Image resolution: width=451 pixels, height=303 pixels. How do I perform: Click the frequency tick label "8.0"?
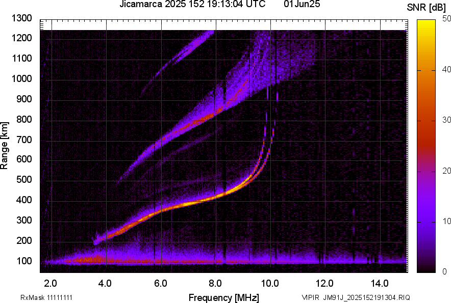coord(215,284)
